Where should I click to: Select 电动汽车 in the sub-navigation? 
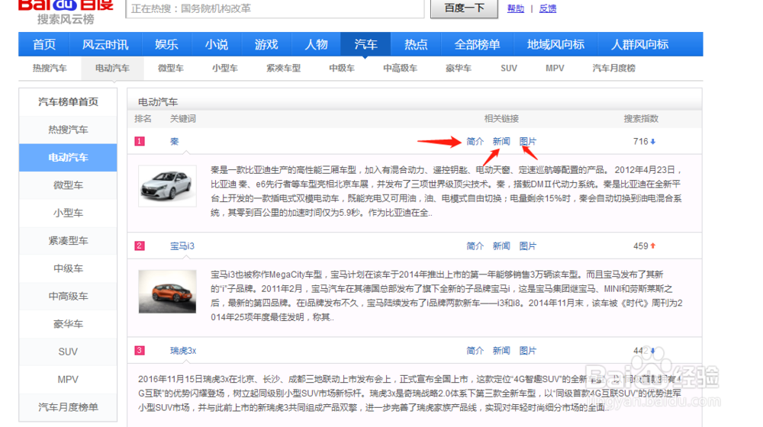[112, 68]
